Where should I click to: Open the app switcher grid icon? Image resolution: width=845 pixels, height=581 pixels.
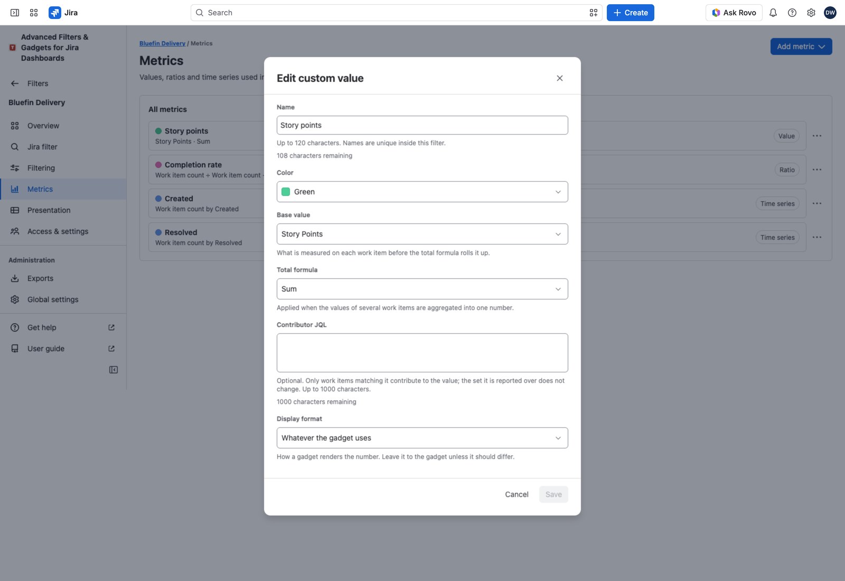pyautogui.click(x=34, y=13)
